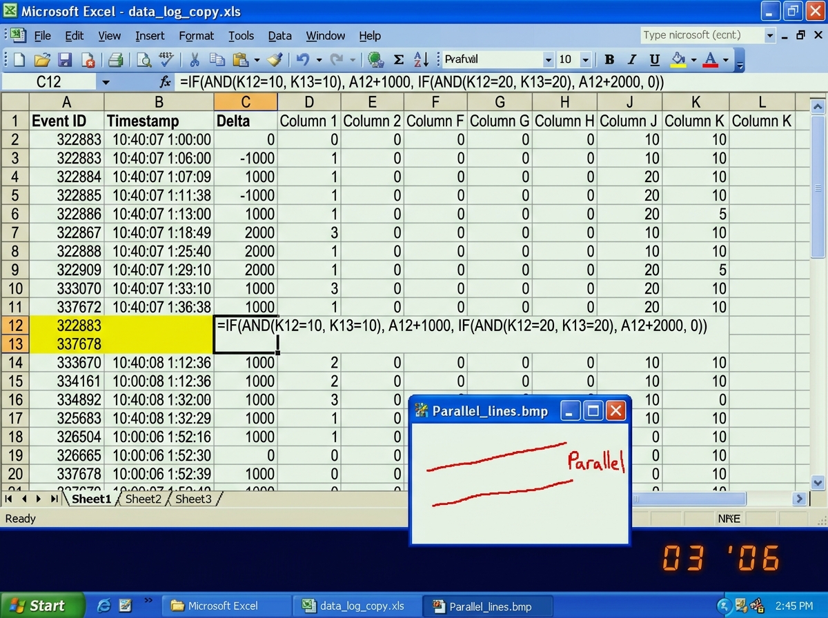This screenshot has width=828, height=618.
Task: Apply AutoSum sigma function
Action: [x=398, y=59]
